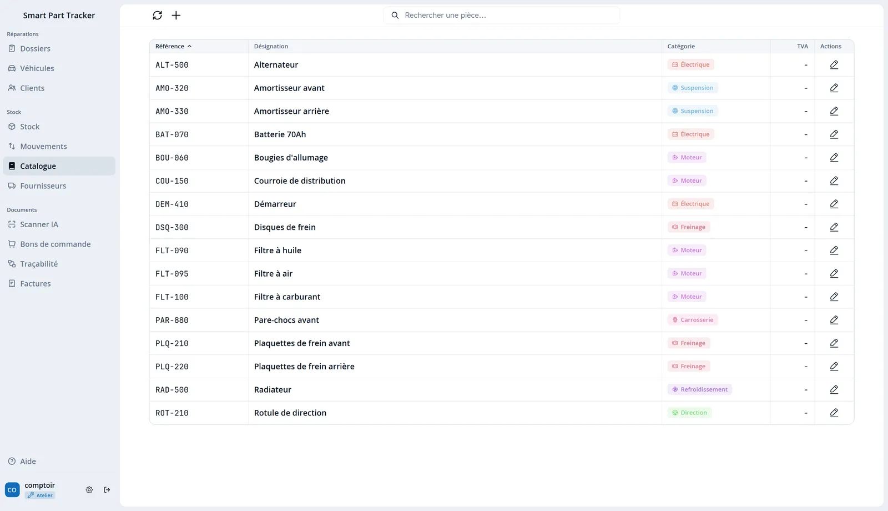
Task: Open the editor for Pare-chocs avant
Action: click(834, 320)
